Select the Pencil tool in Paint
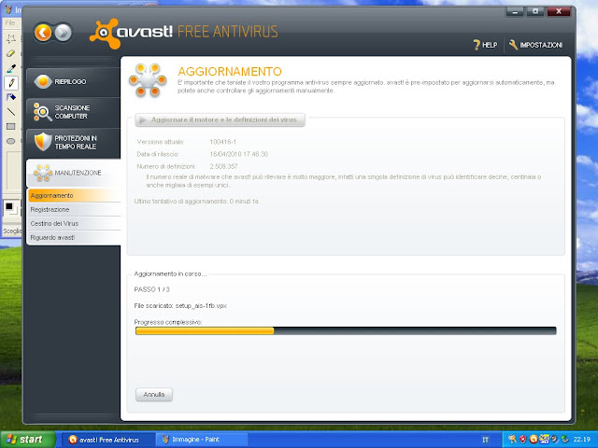Viewport: 598px width, 448px height. tap(11, 83)
